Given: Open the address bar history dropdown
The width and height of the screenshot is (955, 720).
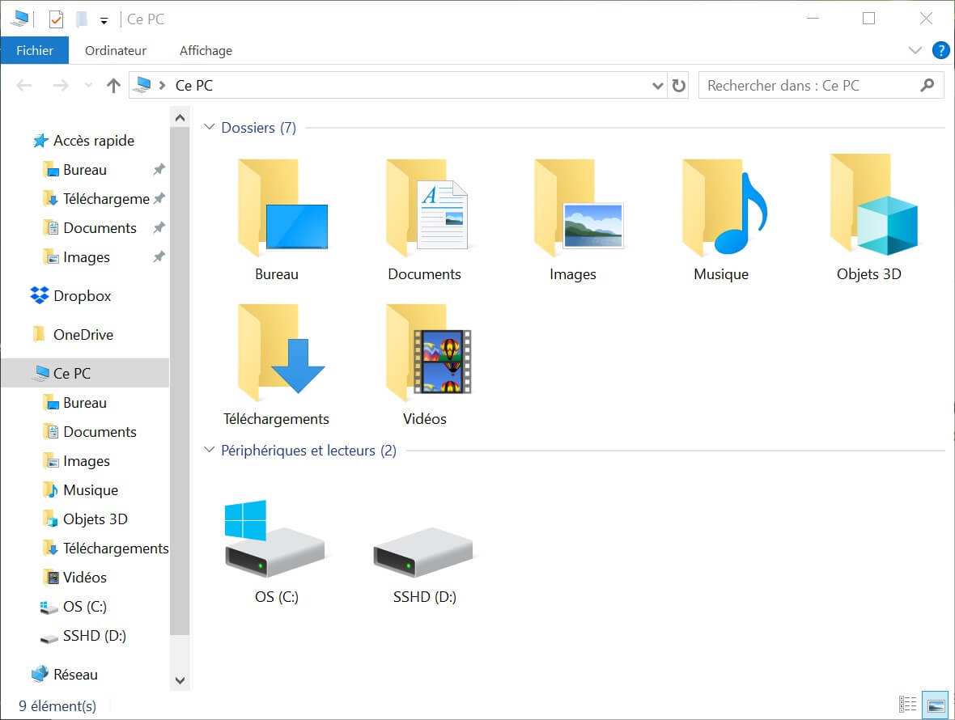Looking at the screenshot, I should coord(657,86).
